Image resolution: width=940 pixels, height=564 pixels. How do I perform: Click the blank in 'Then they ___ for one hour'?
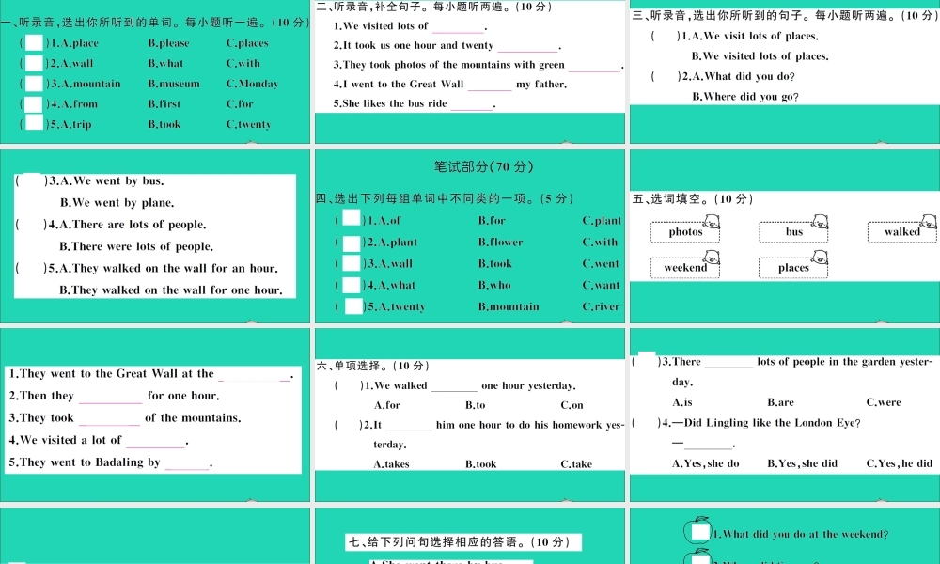click(x=110, y=399)
